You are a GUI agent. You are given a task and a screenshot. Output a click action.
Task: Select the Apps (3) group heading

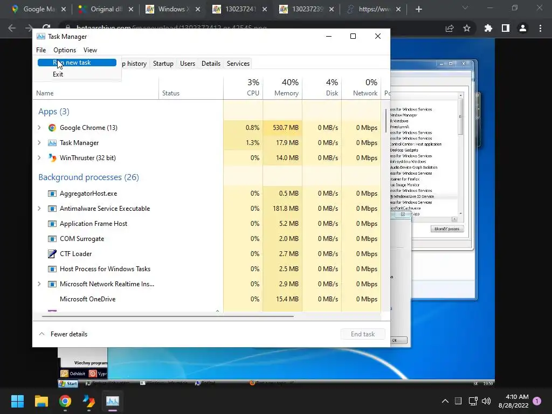tap(54, 112)
